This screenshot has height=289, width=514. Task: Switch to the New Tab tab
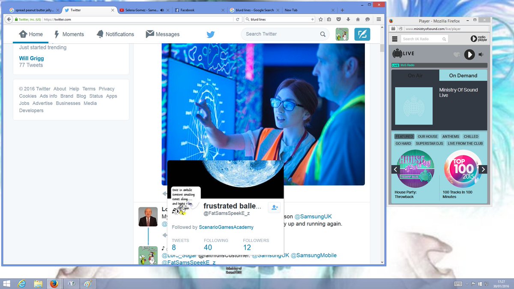click(x=308, y=10)
